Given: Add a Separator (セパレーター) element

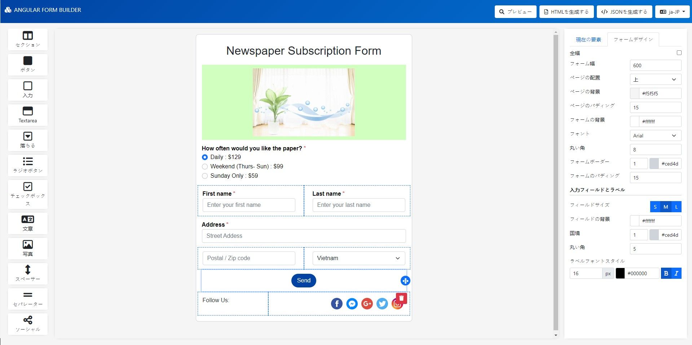Looking at the screenshot, I should 28,299.
